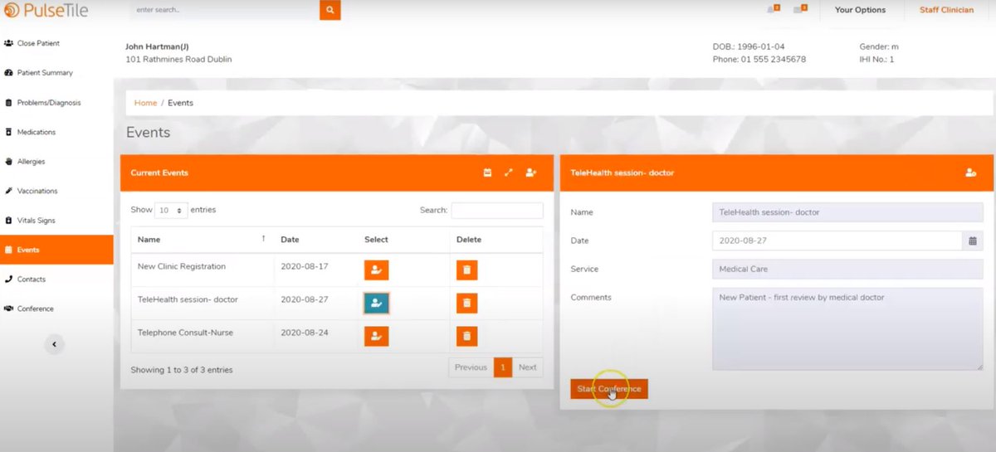Image resolution: width=996 pixels, height=452 pixels.
Task: Sort by the Name column arrow
Action: [x=264, y=239]
